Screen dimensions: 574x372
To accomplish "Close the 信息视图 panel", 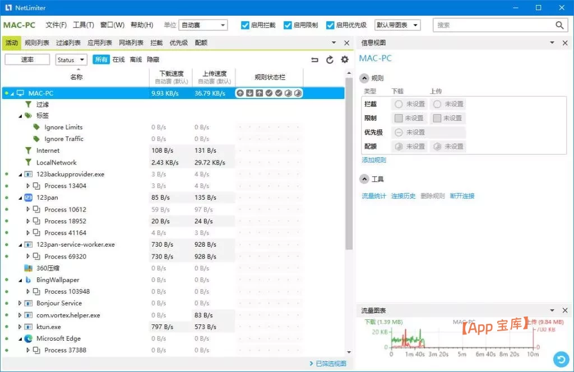I will [x=565, y=43].
